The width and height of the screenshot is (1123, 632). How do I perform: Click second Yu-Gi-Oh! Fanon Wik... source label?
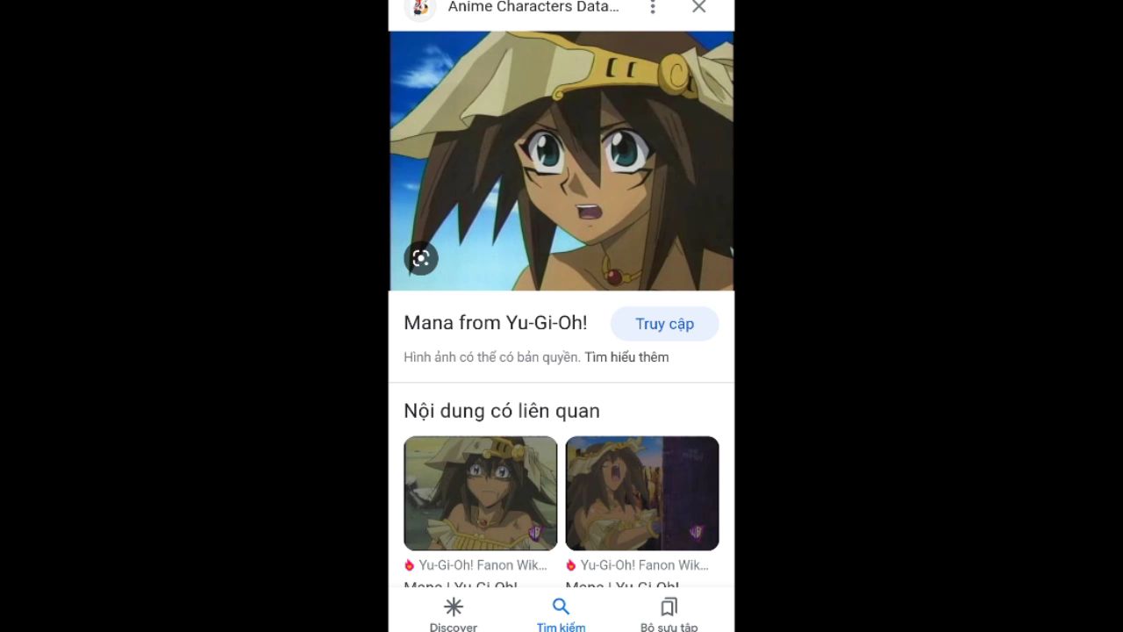click(644, 565)
